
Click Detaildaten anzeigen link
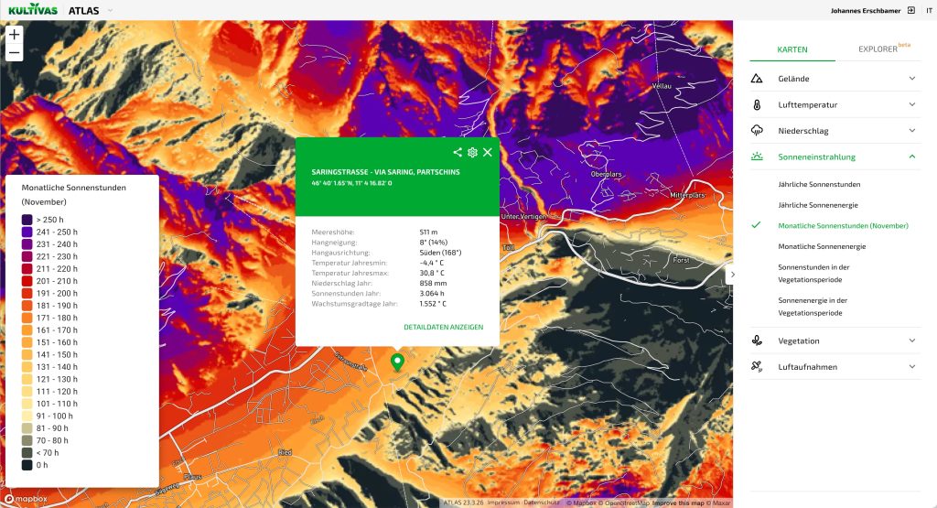point(443,327)
